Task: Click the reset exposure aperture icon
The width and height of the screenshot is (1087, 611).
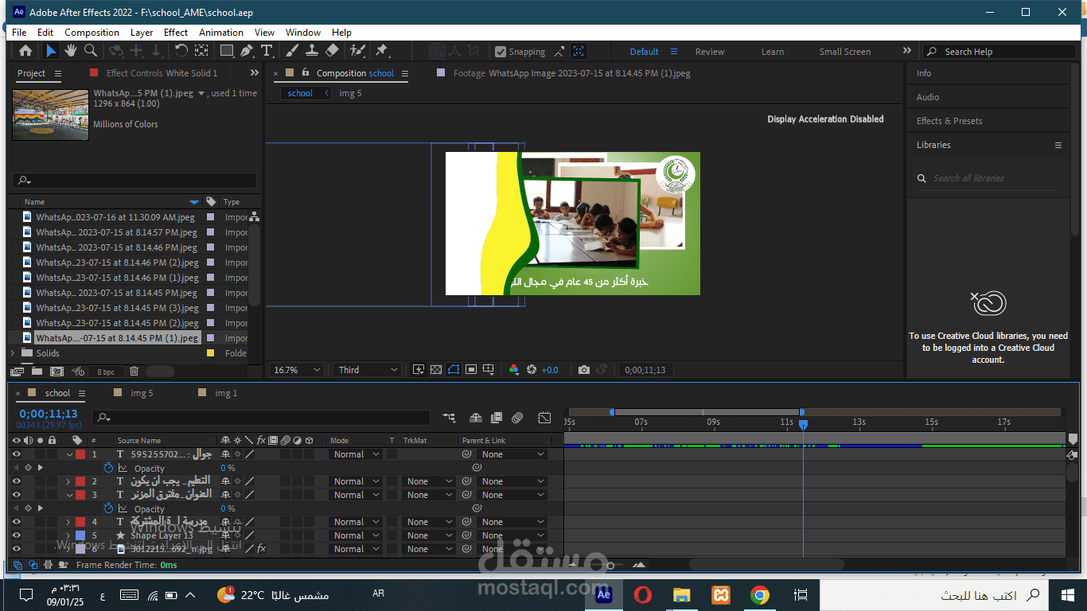Action: 532,370
